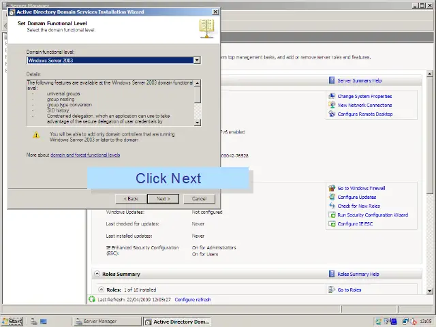436x327 pixels.
Task: Select Active Directory Dom... taskbar button
Action: 177,322
